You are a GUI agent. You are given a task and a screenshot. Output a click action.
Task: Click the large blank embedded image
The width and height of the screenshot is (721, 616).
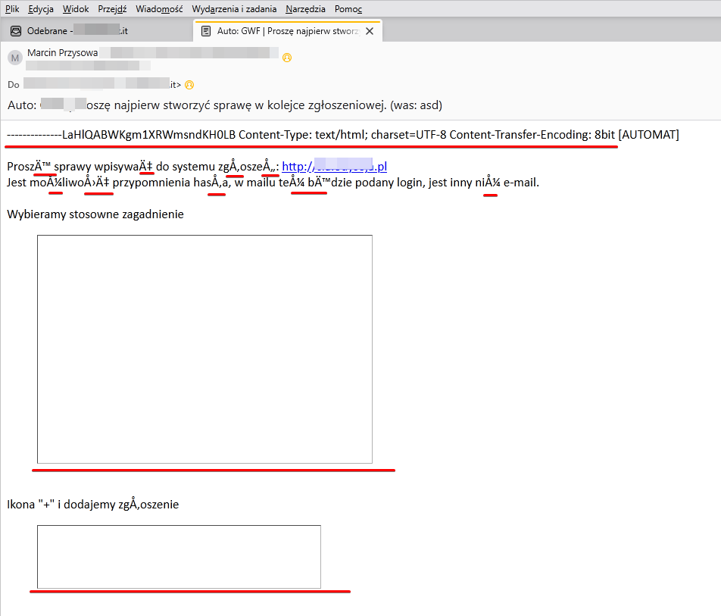204,349
